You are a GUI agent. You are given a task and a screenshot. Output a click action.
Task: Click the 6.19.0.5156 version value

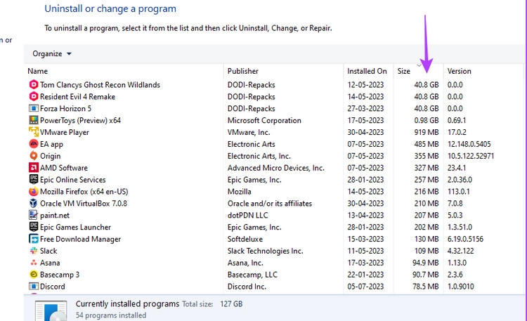click(465, 239)
